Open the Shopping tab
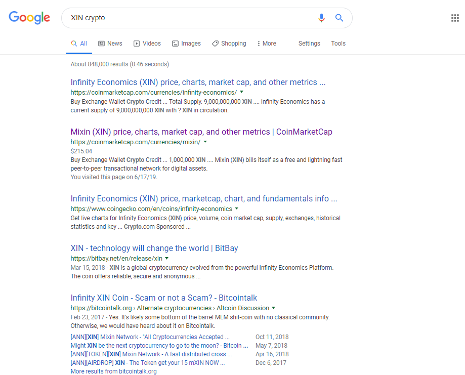465x375 pixels. [x=229, y=44]
